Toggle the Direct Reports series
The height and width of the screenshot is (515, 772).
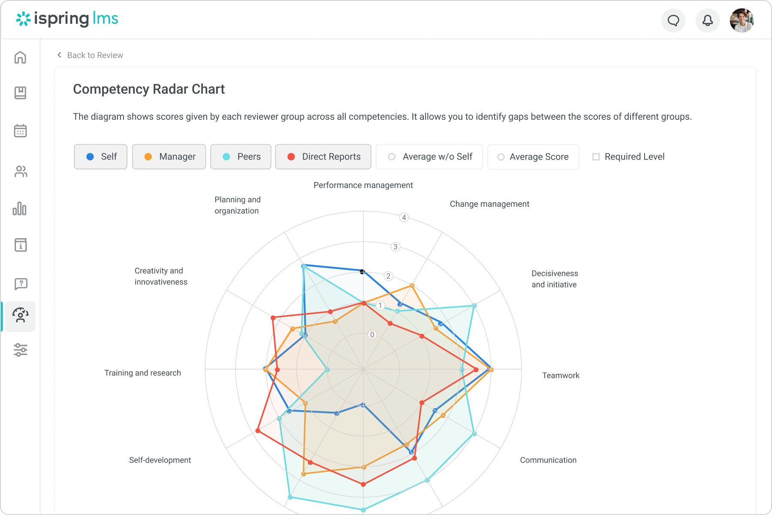coord(323,157)
